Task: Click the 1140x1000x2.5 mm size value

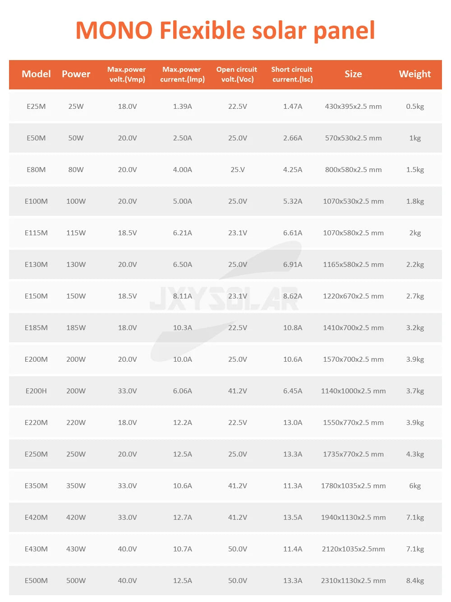Action: click(x=353, y=391)
